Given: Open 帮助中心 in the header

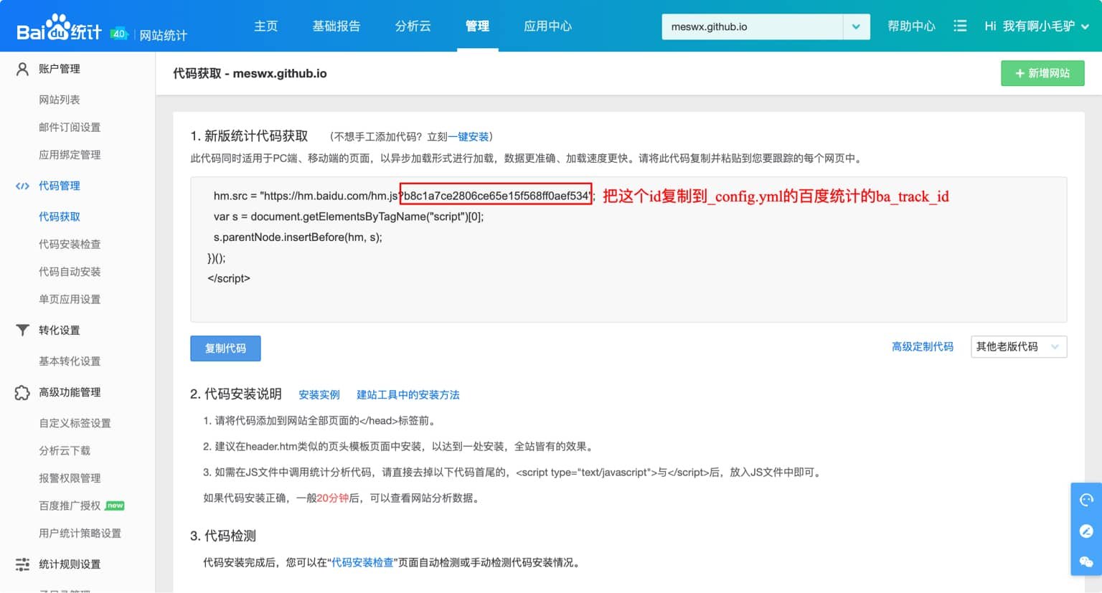Looking at the screenshot, I should (x=911, y=26).
